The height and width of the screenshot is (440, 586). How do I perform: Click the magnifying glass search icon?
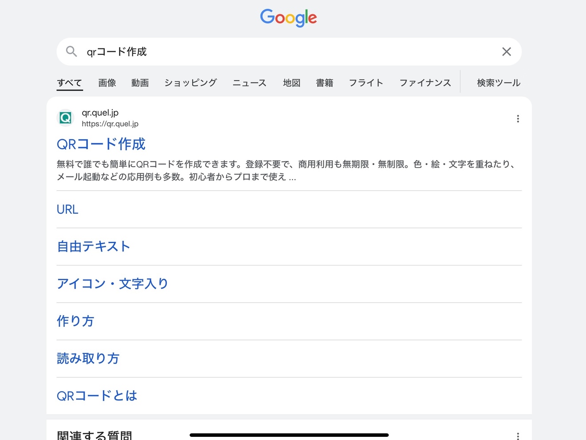click(x=71, y=52)
